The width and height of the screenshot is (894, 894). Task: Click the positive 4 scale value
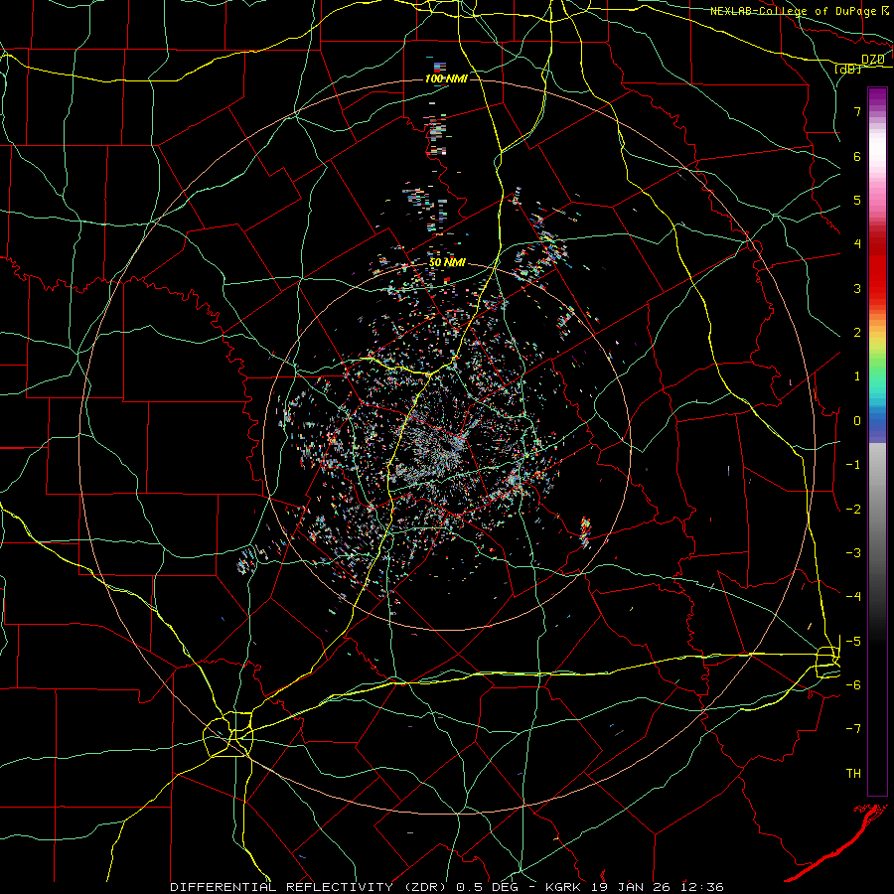[857, 244]
